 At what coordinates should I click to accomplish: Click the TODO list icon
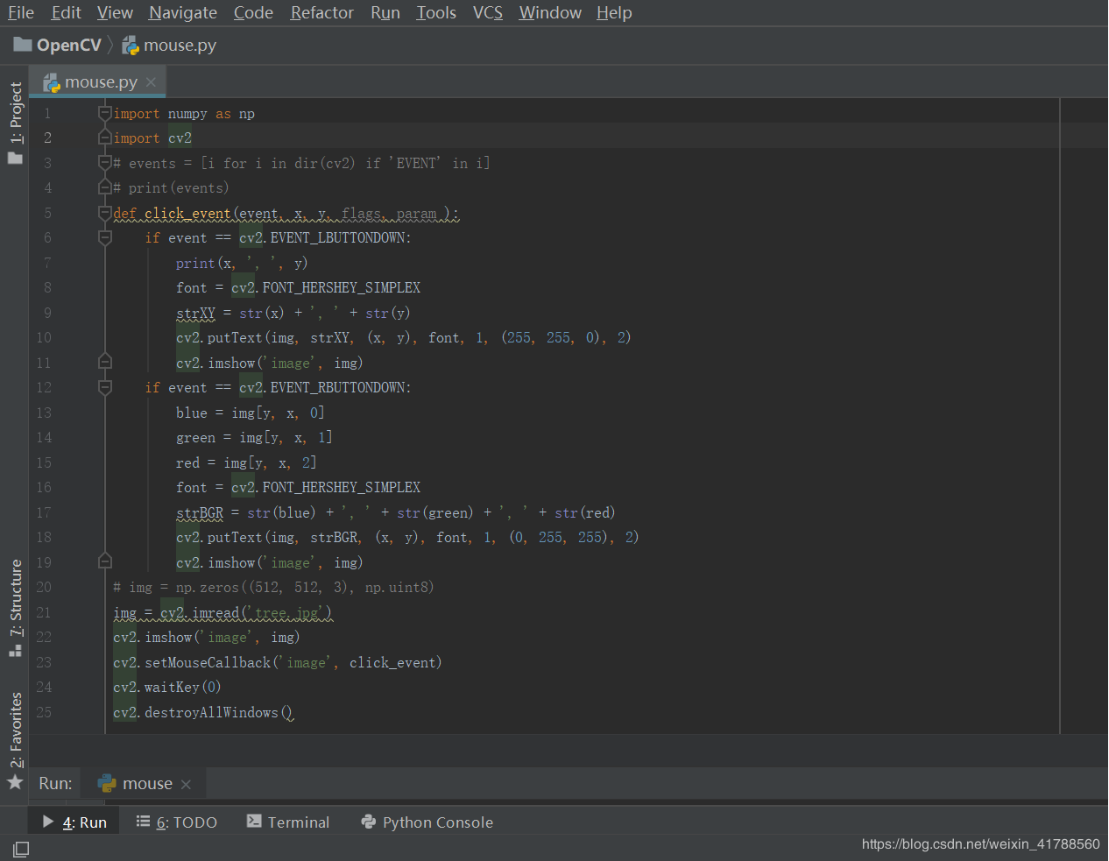[144, 822]
